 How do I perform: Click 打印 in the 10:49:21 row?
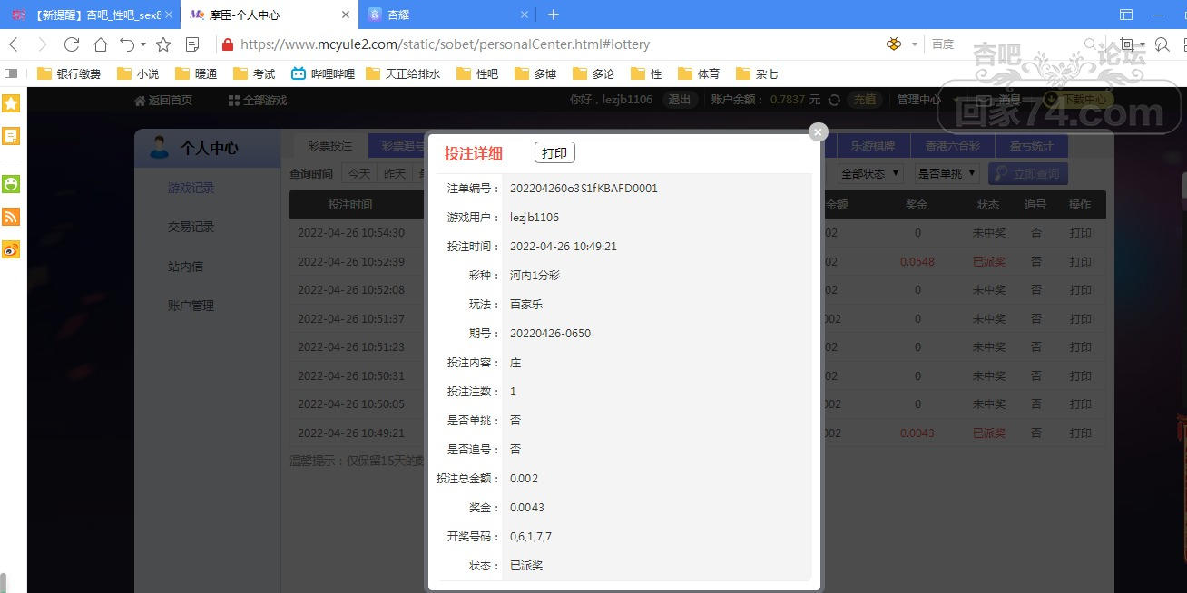coord(1080,433)
